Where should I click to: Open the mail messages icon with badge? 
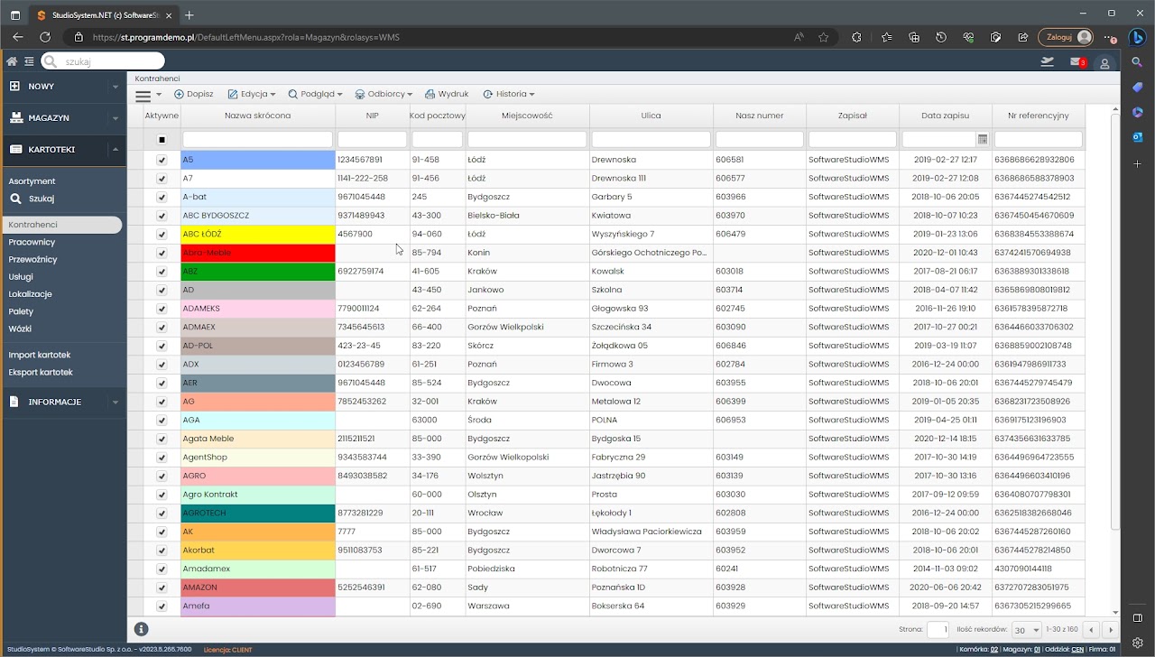coord(1076,62)
